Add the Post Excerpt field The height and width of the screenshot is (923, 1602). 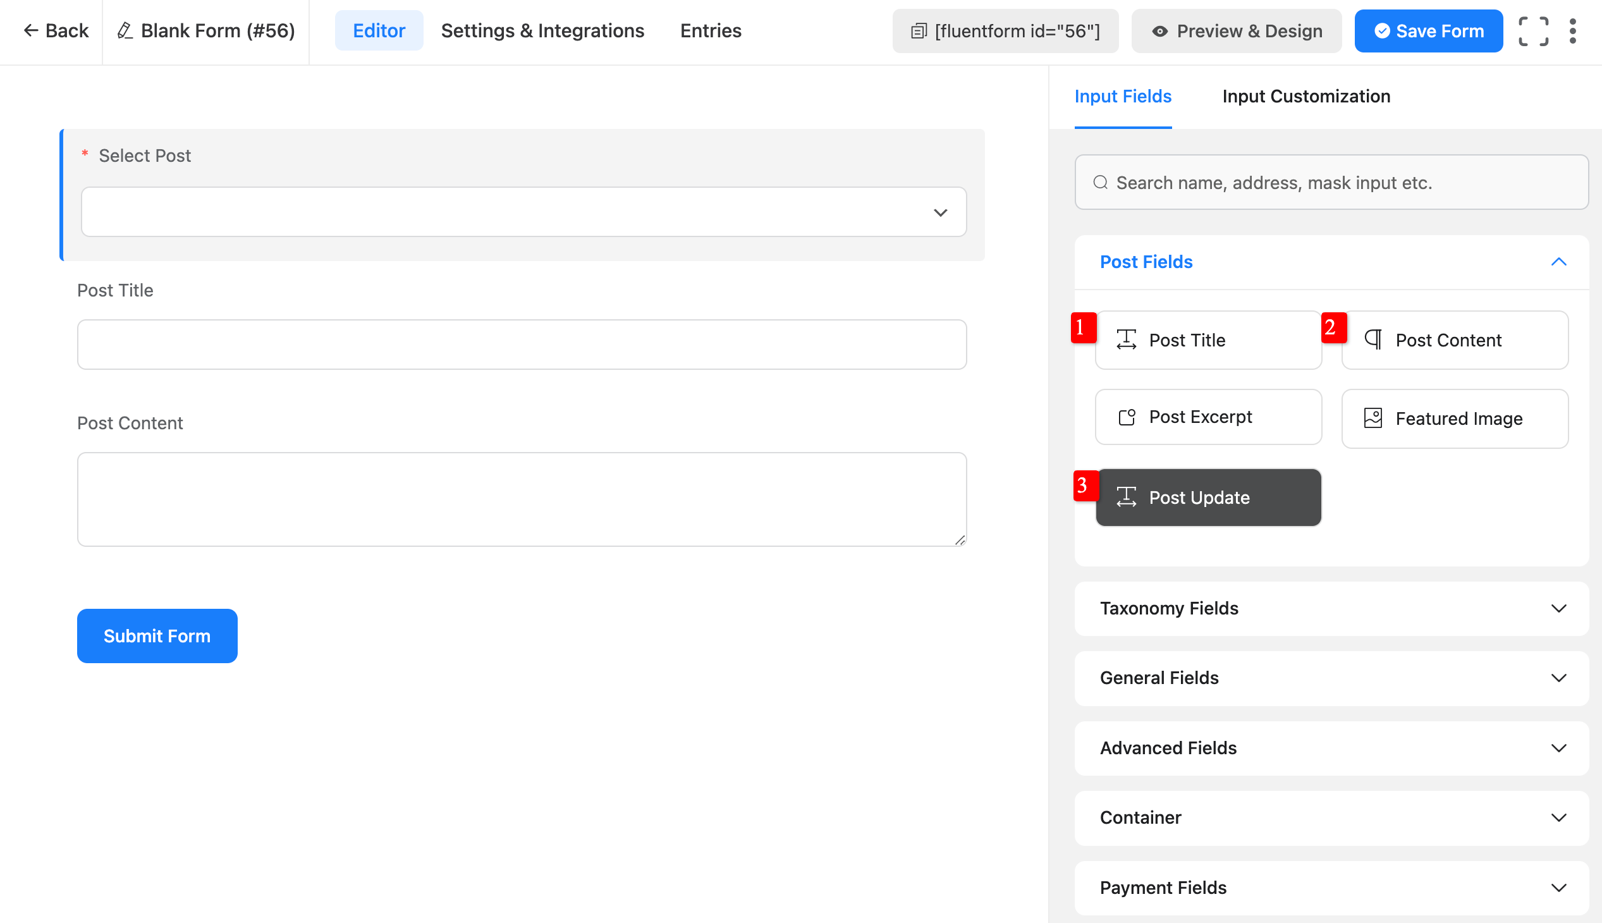click(x=1208, y=417)
